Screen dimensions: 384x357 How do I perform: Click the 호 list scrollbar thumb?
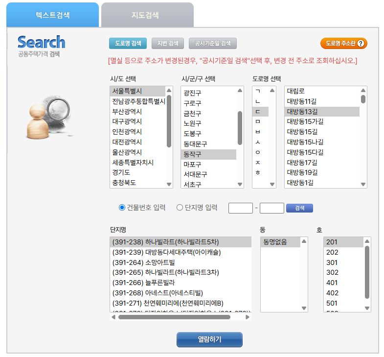click(367, 272)
